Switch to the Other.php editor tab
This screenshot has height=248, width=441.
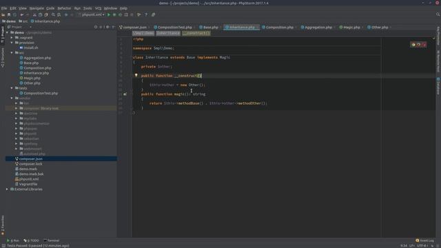380,28
